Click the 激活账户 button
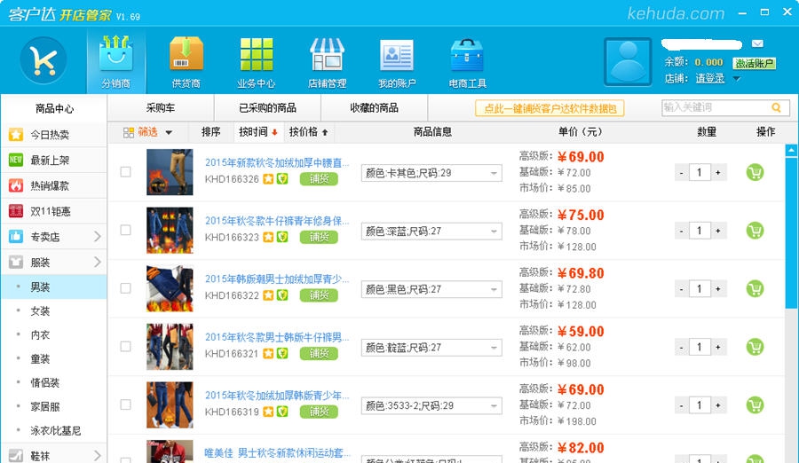Viewport: 799px width, 463px height. pos(754,64)
